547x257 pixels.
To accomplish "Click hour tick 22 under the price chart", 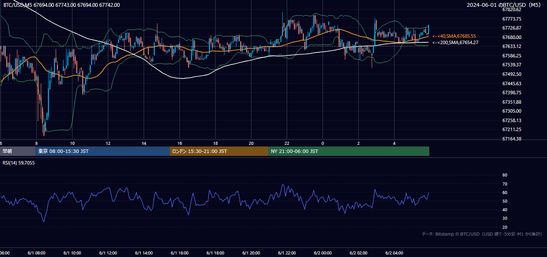I will point(287,143).
